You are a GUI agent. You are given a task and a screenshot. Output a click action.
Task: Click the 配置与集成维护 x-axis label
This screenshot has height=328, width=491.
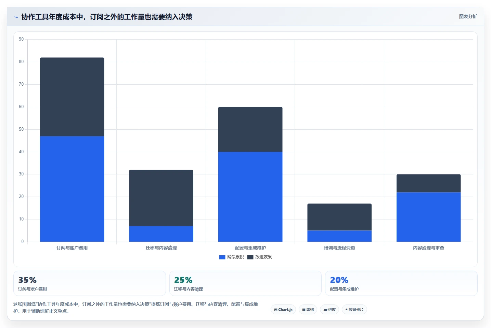coord(250,248)
